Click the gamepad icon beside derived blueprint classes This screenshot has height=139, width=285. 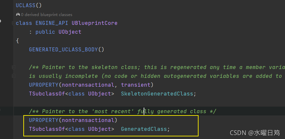pos(18,14)
